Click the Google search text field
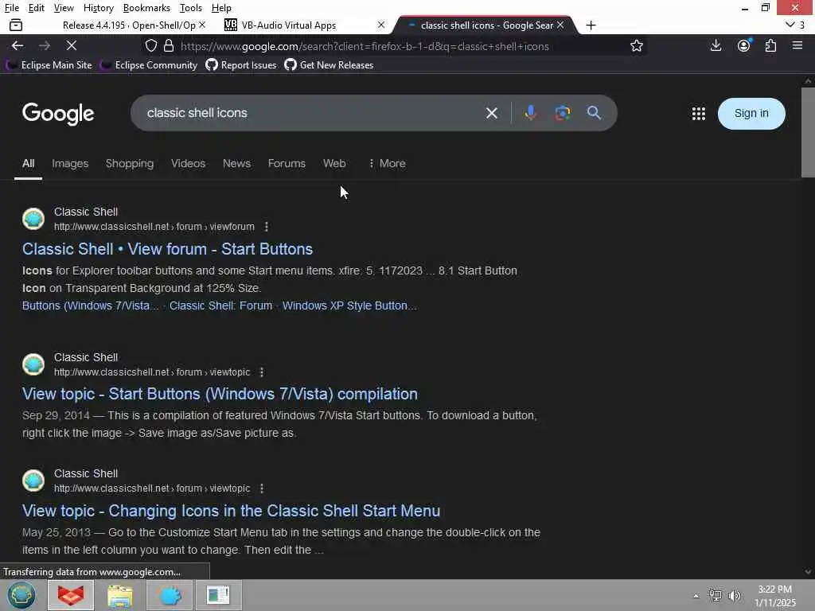The image size is (815, 611). (x=312, y=113)
